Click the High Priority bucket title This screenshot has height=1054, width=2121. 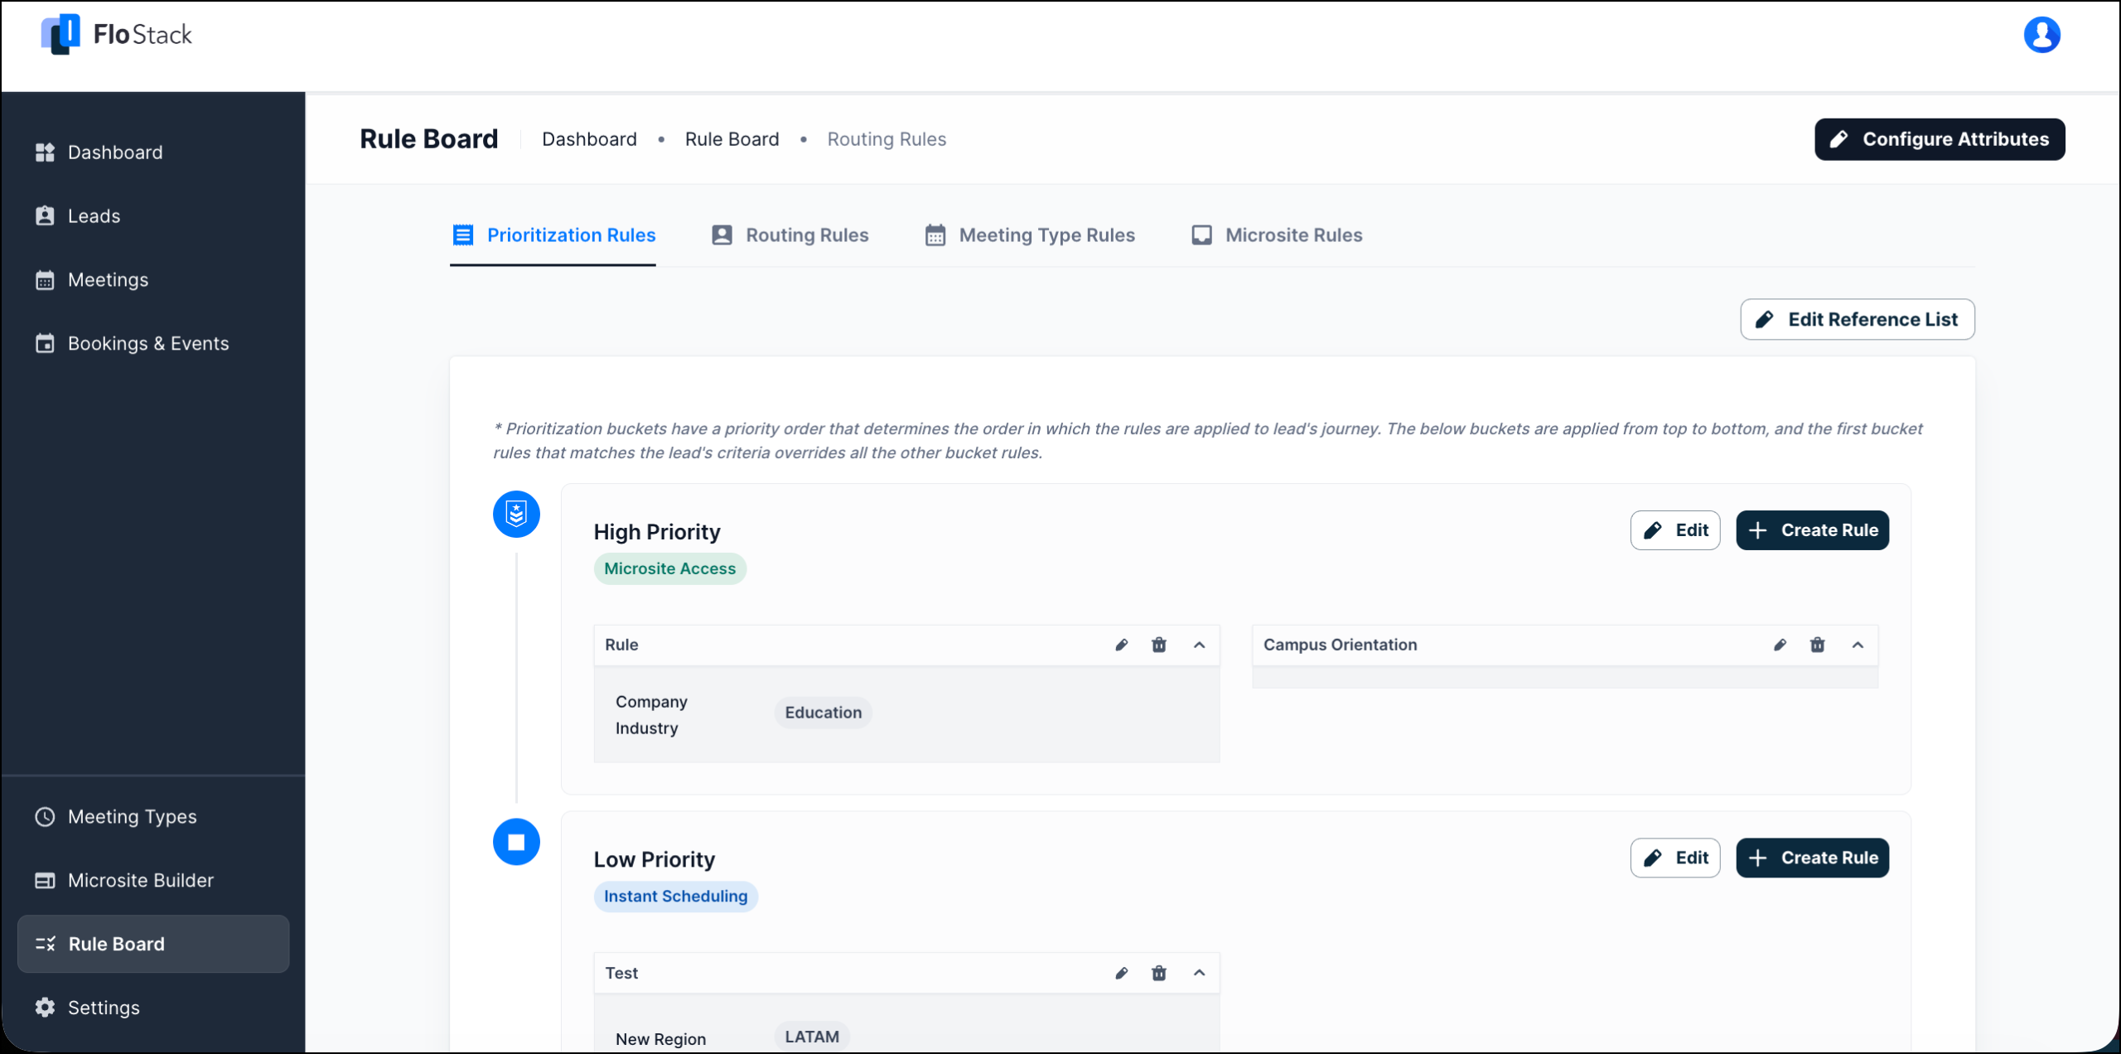click(x=657, y=532)
